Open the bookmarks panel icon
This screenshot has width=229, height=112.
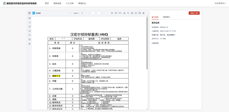(30, 31)
